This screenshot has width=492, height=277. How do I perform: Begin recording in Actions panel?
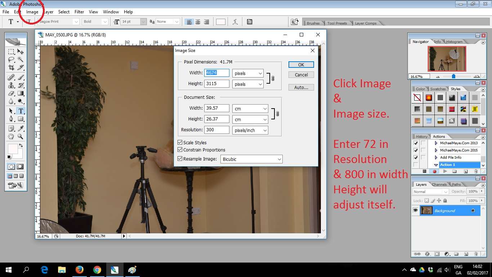[434, 171]
